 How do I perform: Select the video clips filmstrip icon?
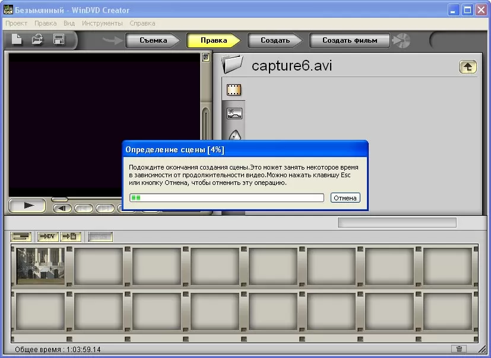point(234,90)
